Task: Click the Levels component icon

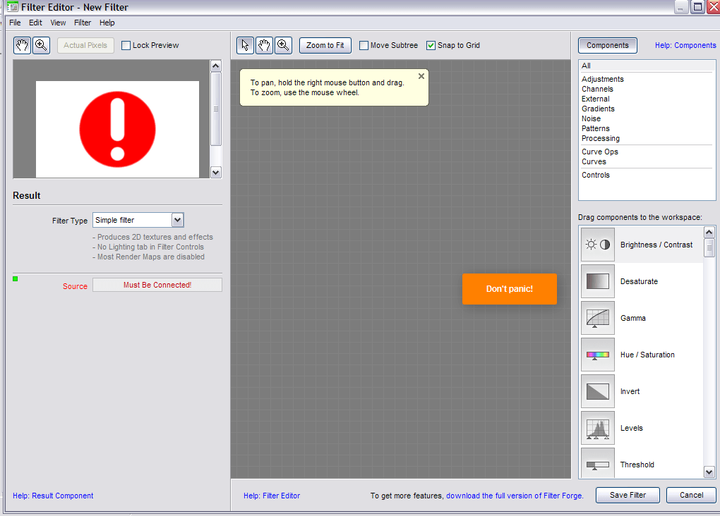Action: pyautogui.click(x=598, y=428)
